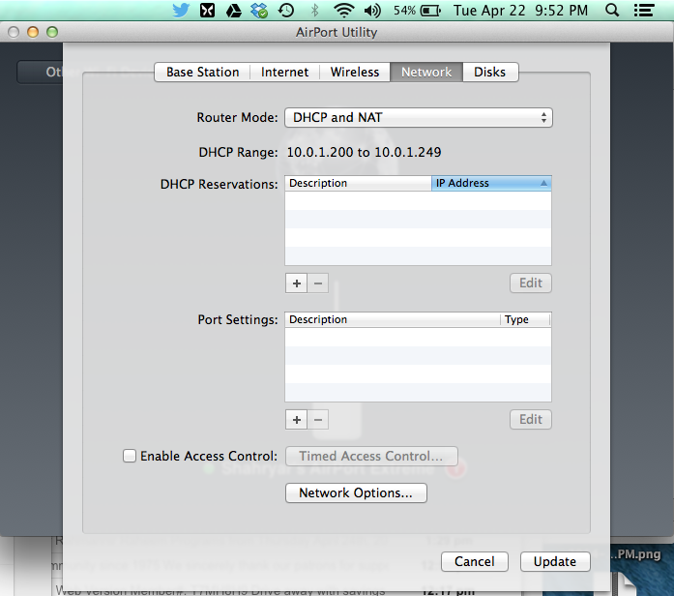
Task: Switch to the Internet tab
Action: coord(284,72)
